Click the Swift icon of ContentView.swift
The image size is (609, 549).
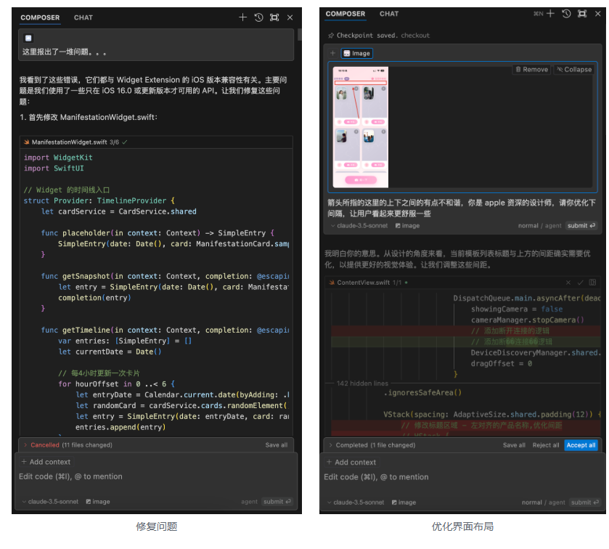332,282
